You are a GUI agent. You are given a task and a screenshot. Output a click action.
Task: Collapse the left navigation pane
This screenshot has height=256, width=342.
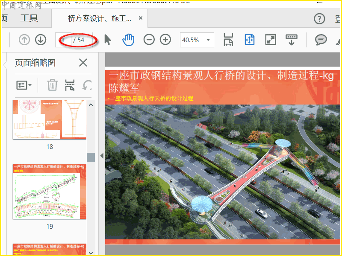coord(102,156)
